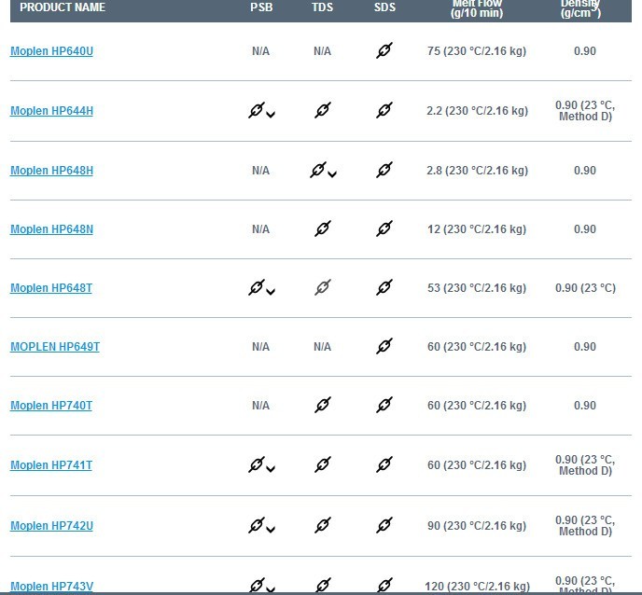Open the SDS link icon for Moplen HP648N
The height and width of the screenshot is (595, 642).
tap(384, 228)
